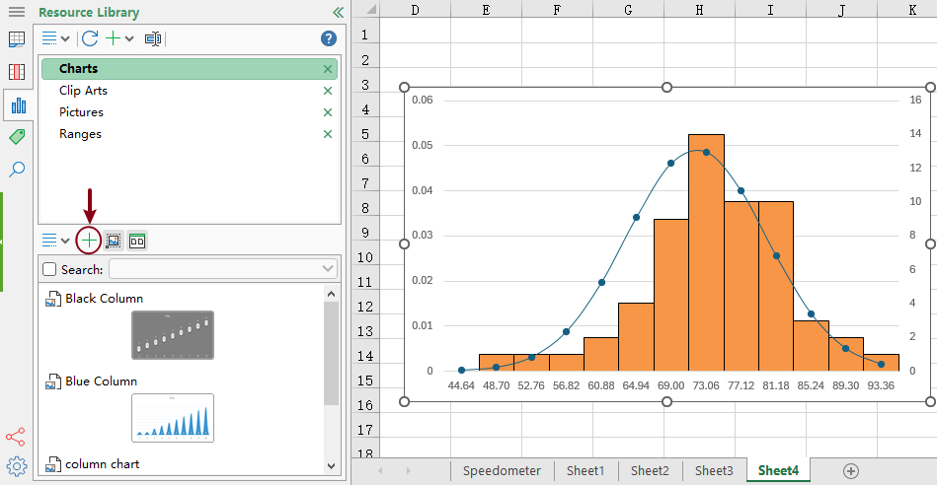
Task: Open the settings gear in sidebar
Action: coord(16,465)
